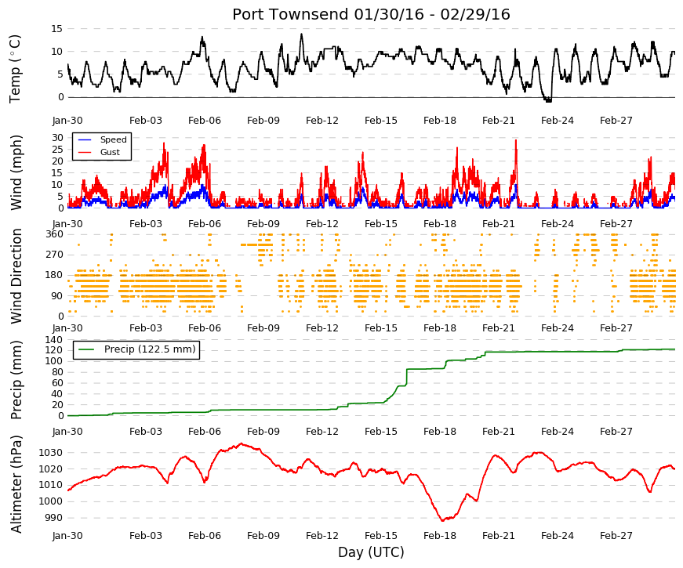Click Feb-18 label under altimeter chart
This screenshot has width=683, height=568.
(440, 536)
